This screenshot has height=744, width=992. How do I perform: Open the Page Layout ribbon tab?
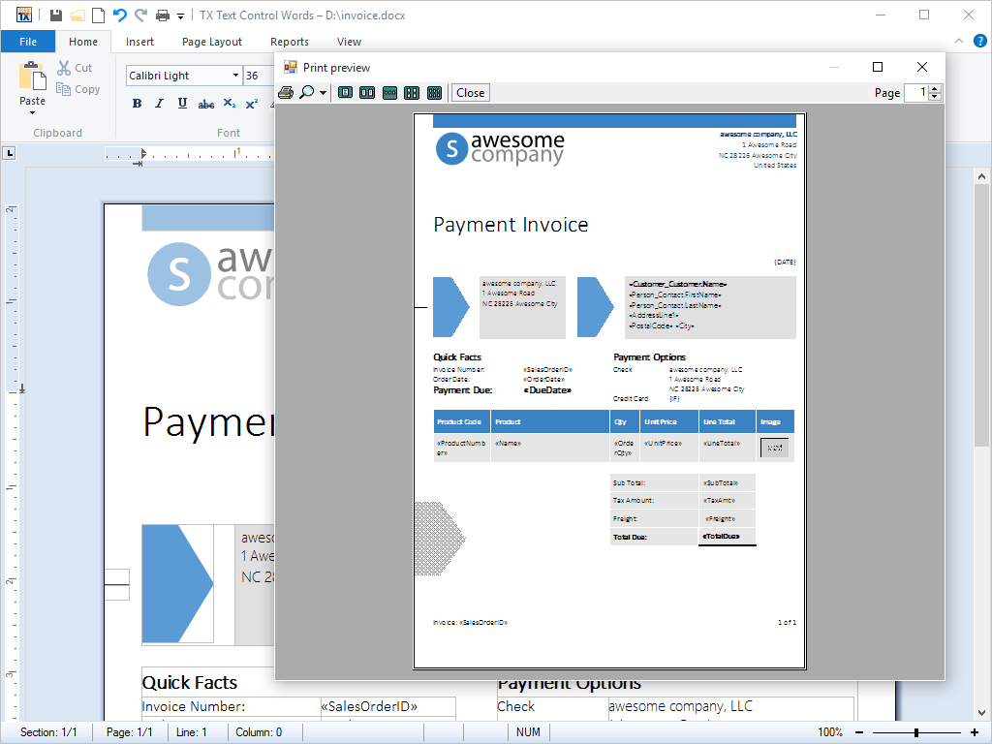coord(212,42)
